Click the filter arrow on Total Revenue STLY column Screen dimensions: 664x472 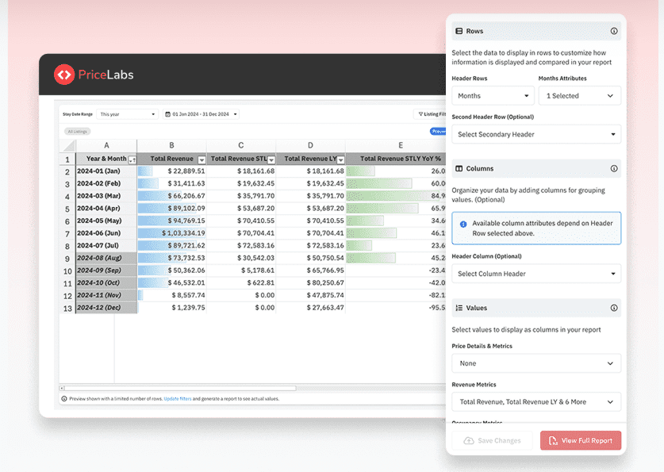click(271, 159)
